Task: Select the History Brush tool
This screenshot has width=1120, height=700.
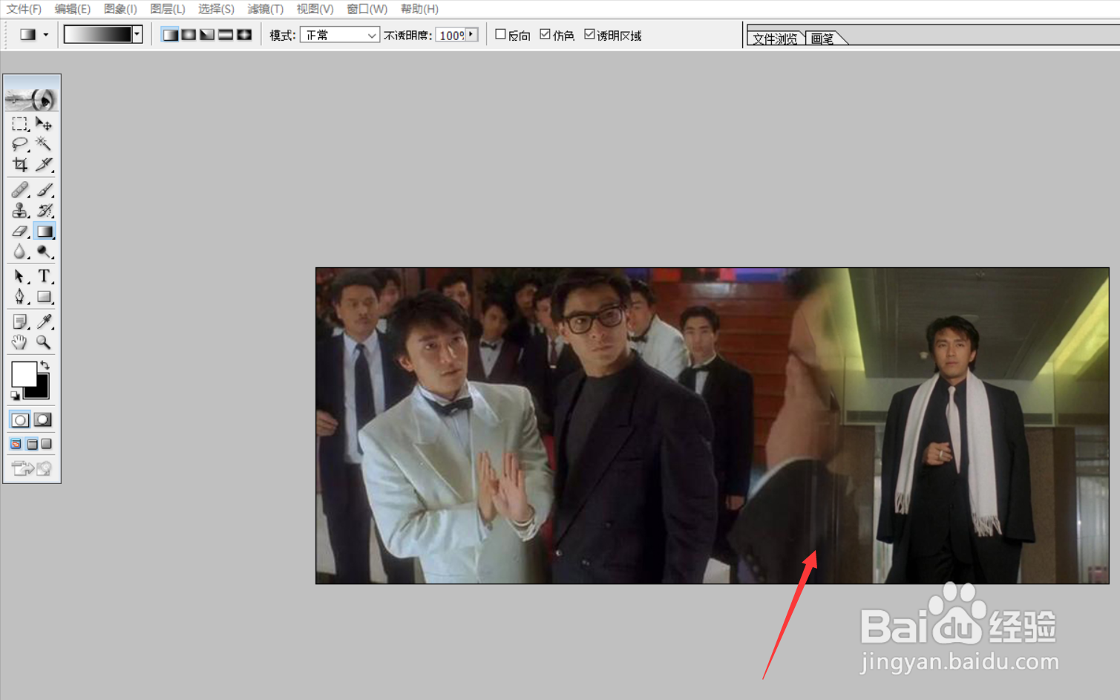Action: tap(44, 211)
